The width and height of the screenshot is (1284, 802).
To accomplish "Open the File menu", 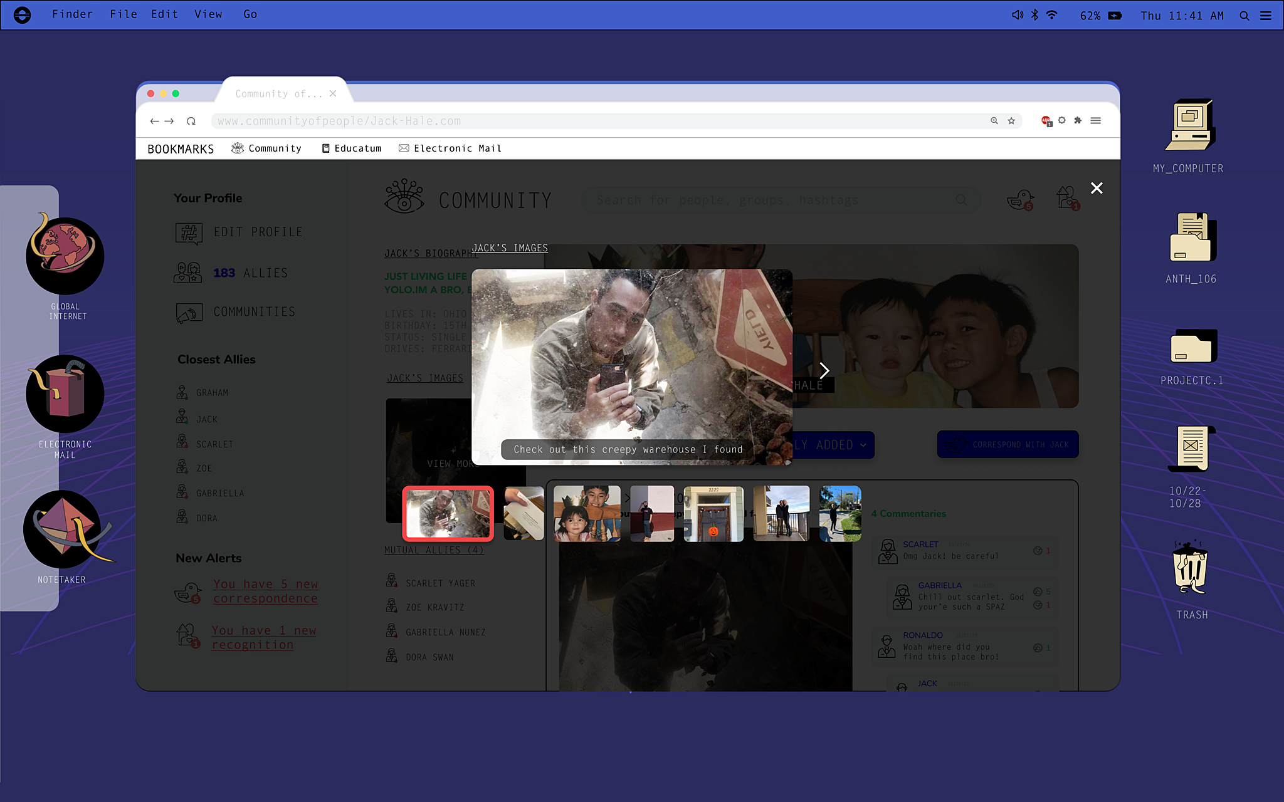I will (x=124, y=14).
